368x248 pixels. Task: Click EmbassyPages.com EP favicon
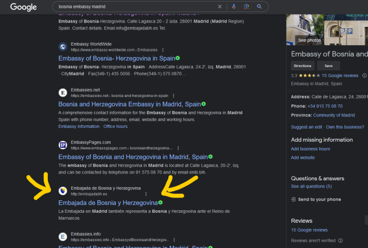(x=63, y=145)
